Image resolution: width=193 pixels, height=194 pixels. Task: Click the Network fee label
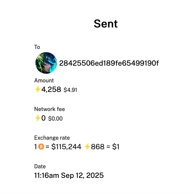[x=50, y=109]
